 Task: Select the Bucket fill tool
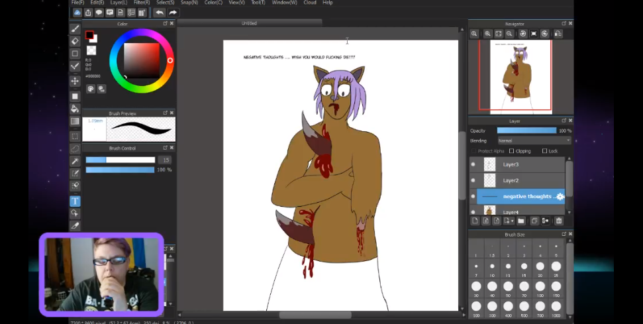click(75, 109)
